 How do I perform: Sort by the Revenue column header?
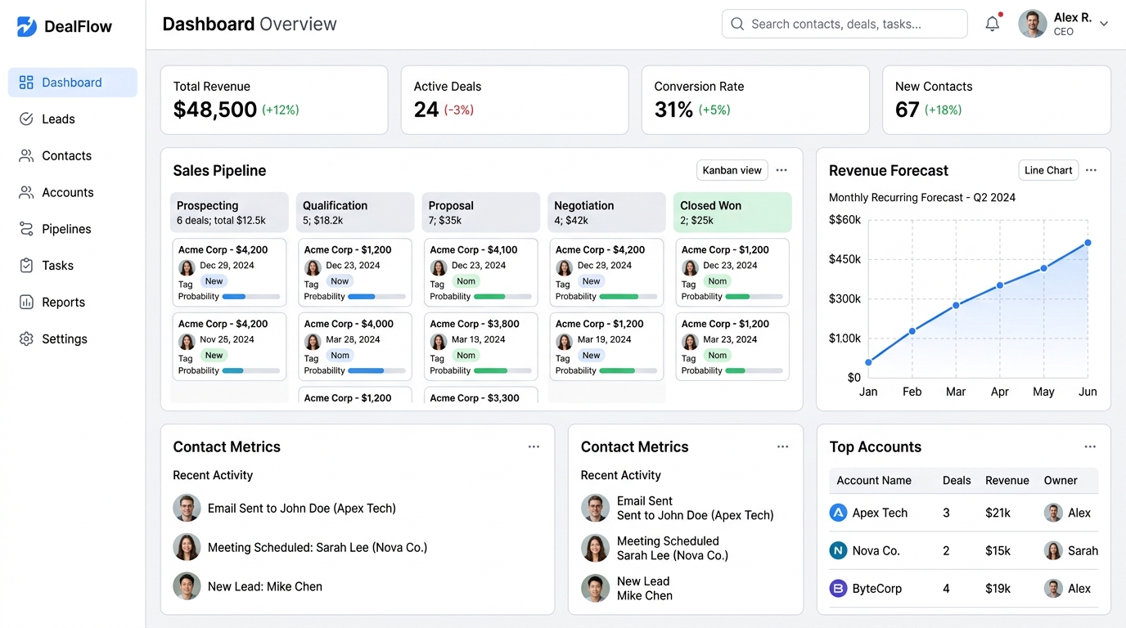point(1007,480)
